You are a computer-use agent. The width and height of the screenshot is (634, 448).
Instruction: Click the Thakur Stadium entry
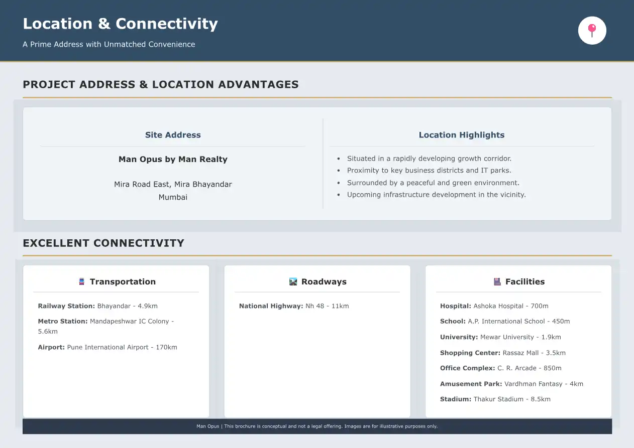pos(495,399)
